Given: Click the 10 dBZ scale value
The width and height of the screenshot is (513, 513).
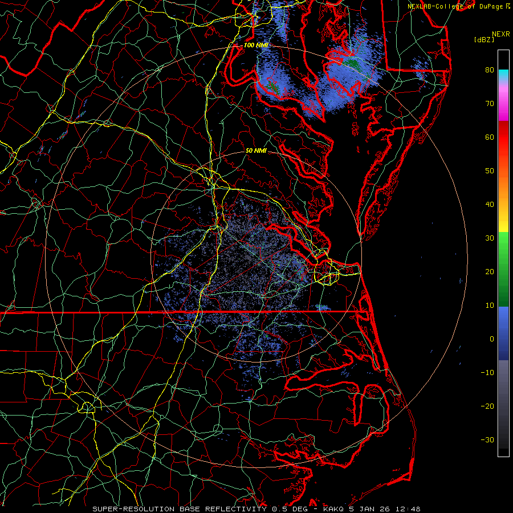Looking at the screenshot, I should [490, 306].
